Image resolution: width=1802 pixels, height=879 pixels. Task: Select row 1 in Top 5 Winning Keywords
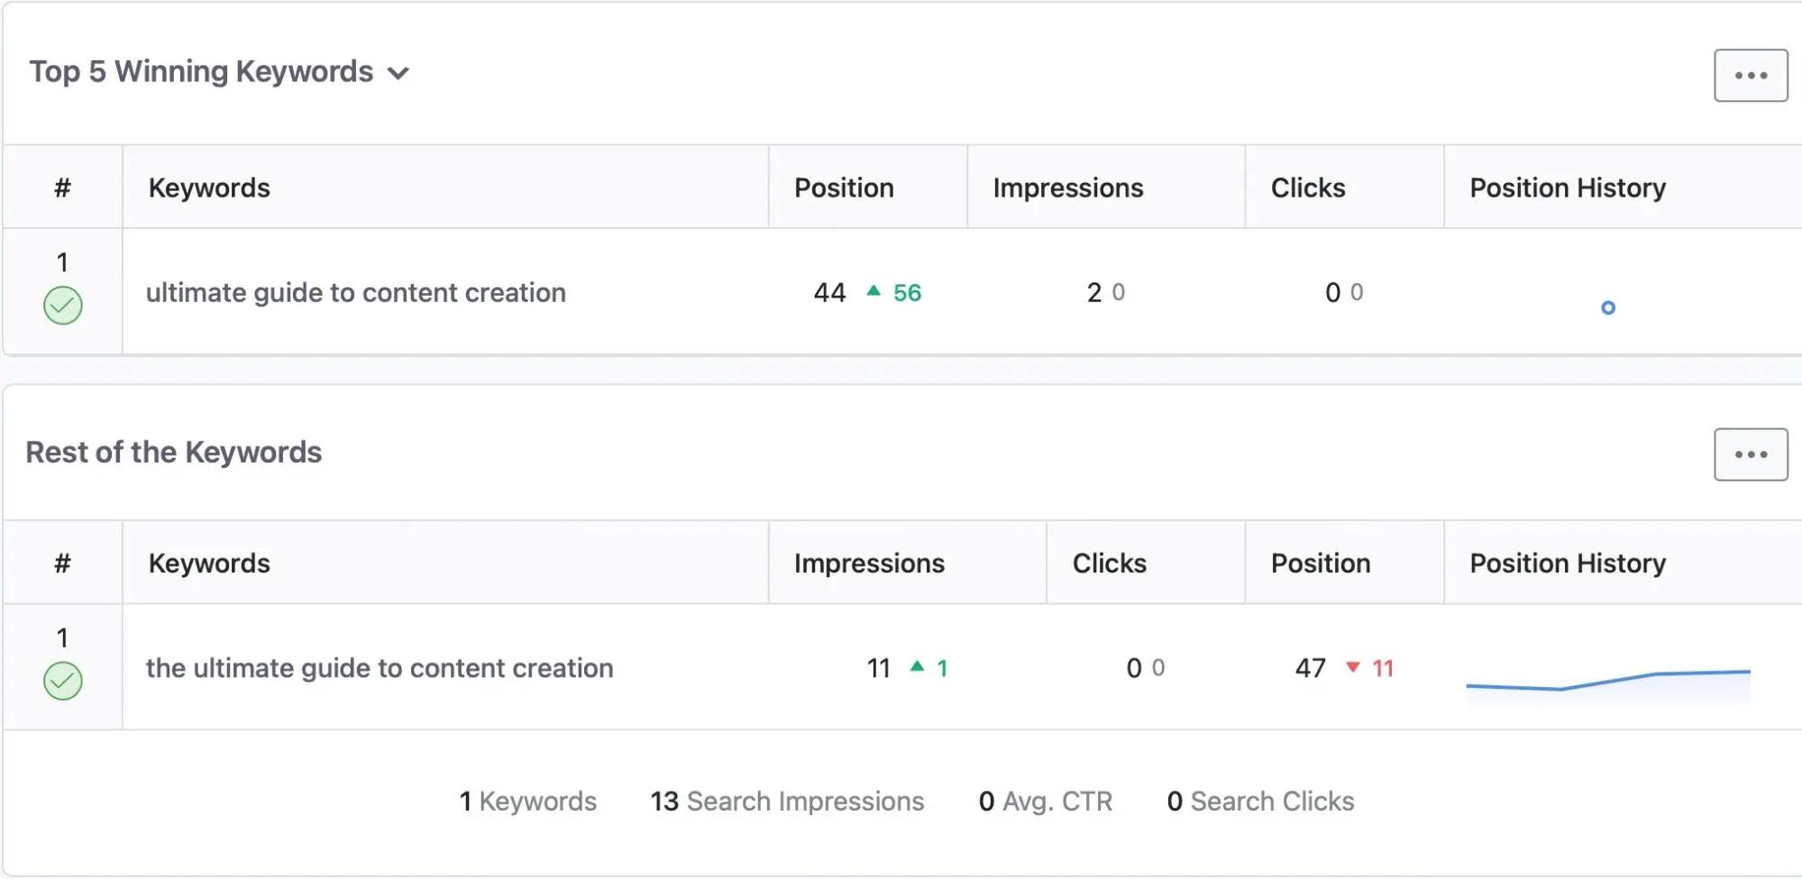(62, 264)
